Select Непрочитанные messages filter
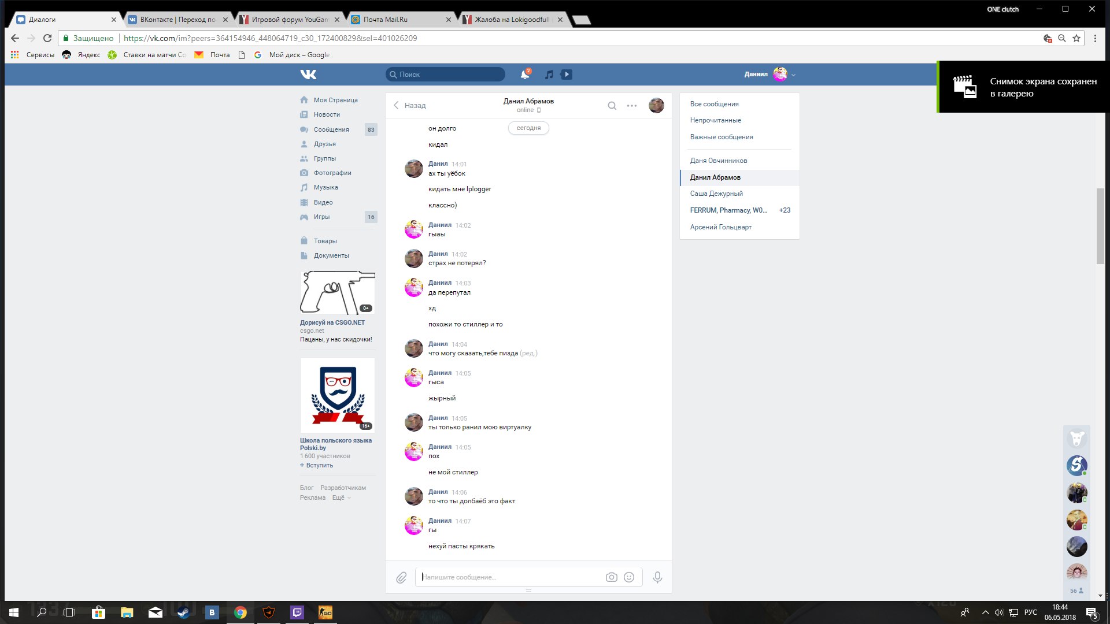This screenshot has height=624, width=1110. (x=715, y=120)
